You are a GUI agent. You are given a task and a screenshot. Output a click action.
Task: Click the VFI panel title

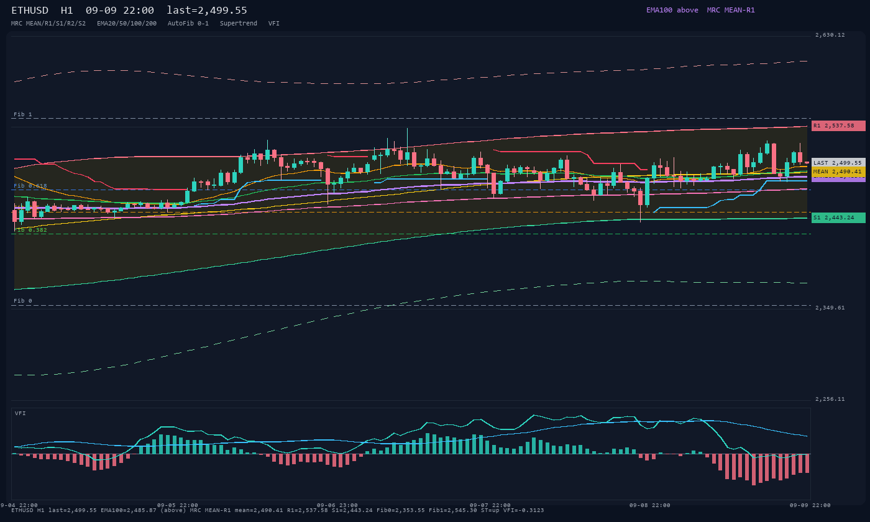21,413
